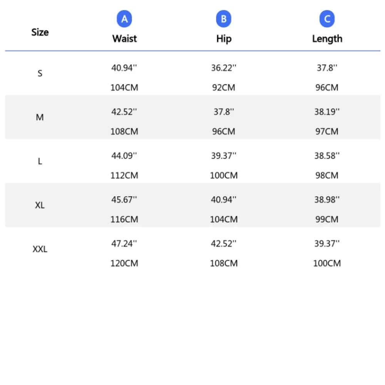The image size is (385, 385).
Task: Click the 98CM length value for L
Action: (327, 176)
